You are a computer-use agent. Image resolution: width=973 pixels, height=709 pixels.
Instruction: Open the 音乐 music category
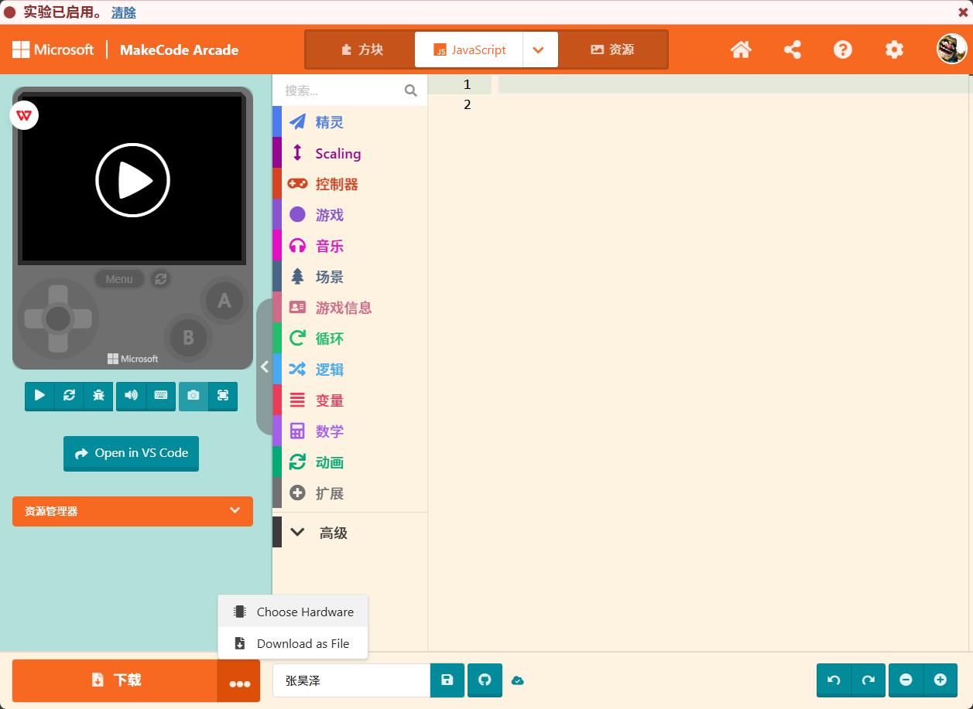350,246
